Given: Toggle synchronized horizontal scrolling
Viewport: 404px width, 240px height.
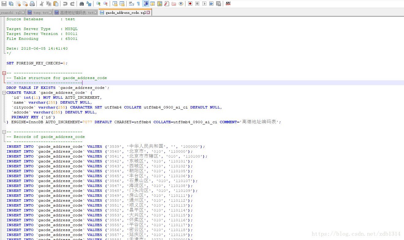Looking at the screenshot, I should (122, 4).
